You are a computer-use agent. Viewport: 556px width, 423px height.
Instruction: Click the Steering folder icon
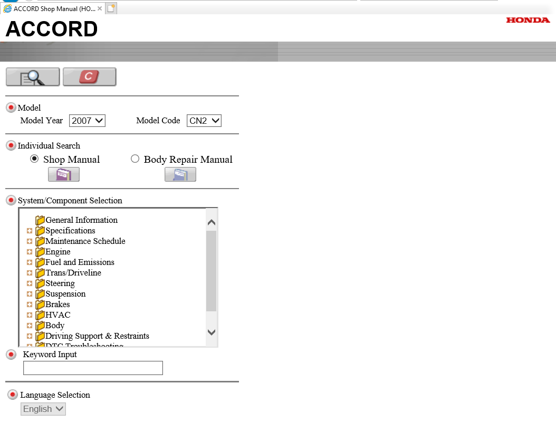tap(40, 283)
